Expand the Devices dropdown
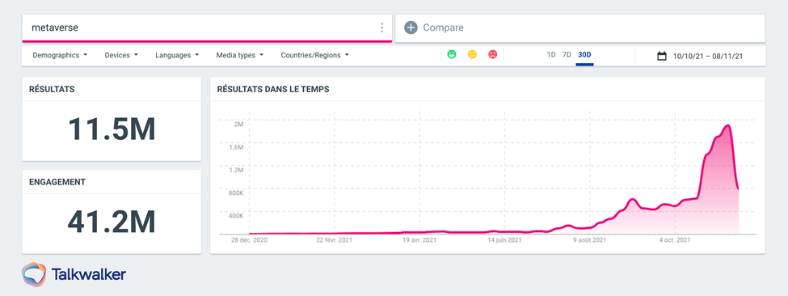788x296 pixels. [x=121, y=55]
